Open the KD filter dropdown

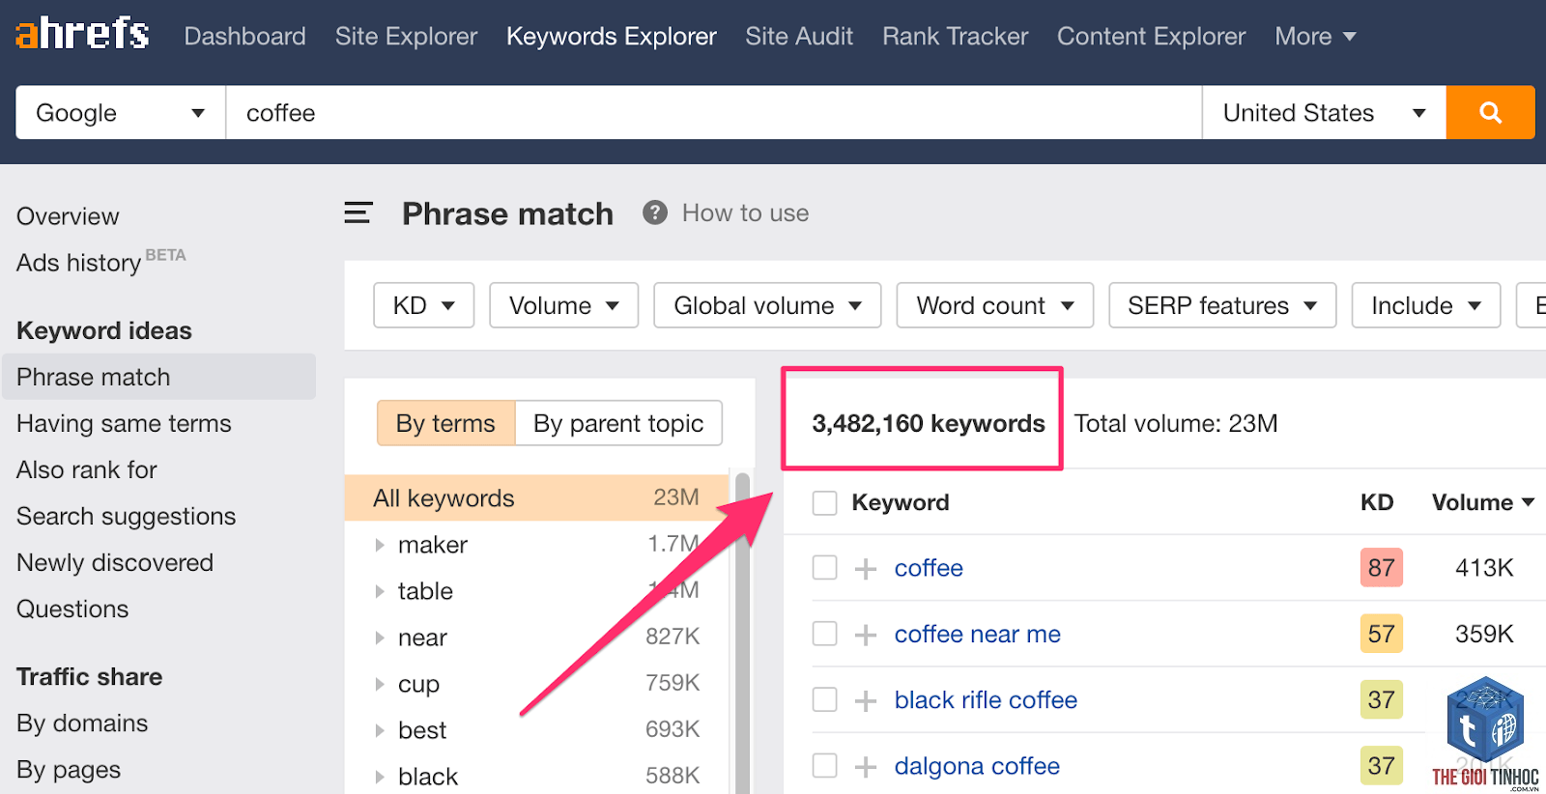click(x=423, y=305)
